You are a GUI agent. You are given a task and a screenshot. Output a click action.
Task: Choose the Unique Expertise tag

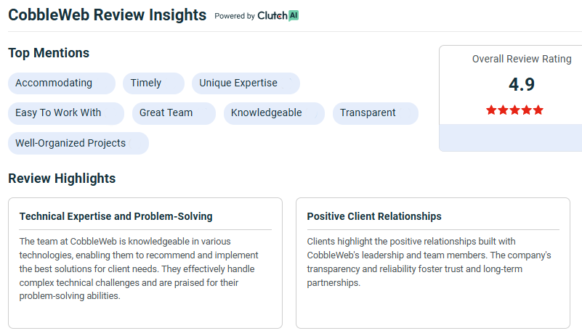point(246,83)
